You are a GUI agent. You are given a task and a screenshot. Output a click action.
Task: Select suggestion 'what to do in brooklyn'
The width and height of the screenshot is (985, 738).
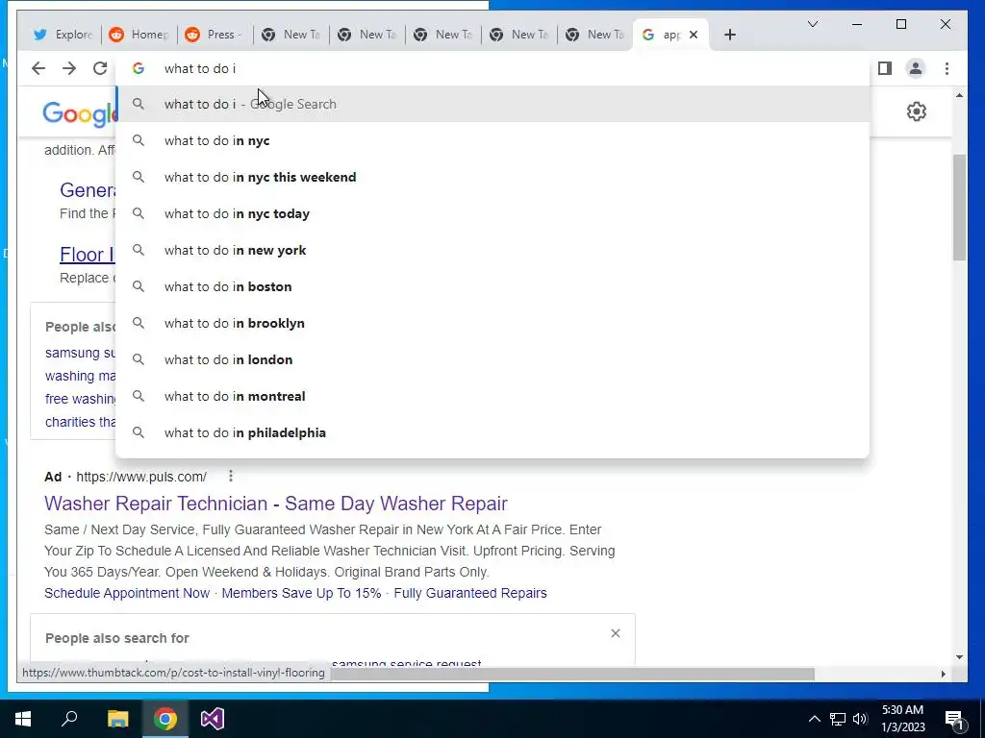click(492, 323)
